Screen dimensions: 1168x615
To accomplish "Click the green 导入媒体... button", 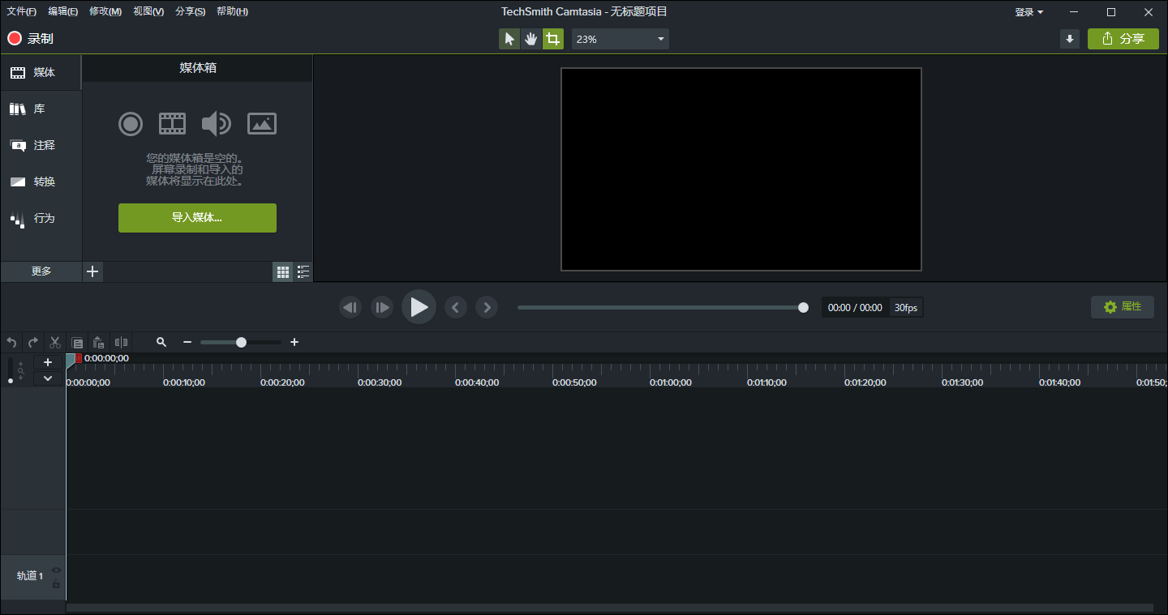I will pyautogui.click(x=197, y=218).
